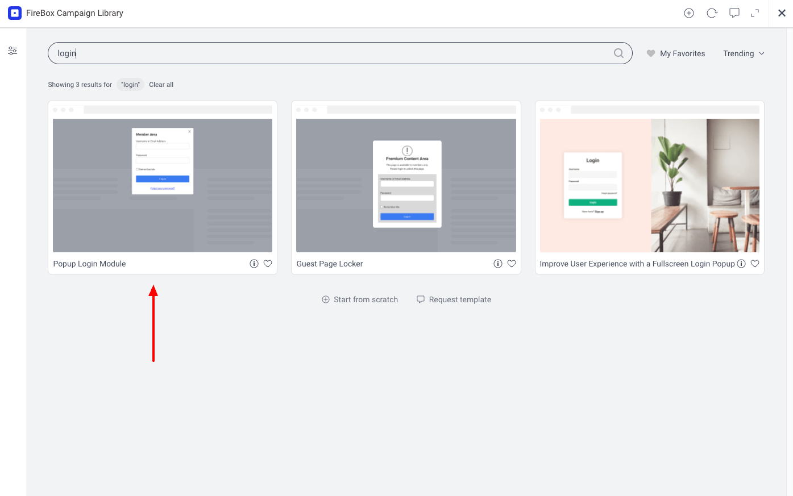The image size is (793, 496).
Task: Click the search magnifier icon
Action: coord(619,53)
